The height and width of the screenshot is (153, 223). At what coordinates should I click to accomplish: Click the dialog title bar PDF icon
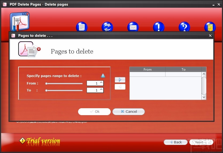(13, 36)
